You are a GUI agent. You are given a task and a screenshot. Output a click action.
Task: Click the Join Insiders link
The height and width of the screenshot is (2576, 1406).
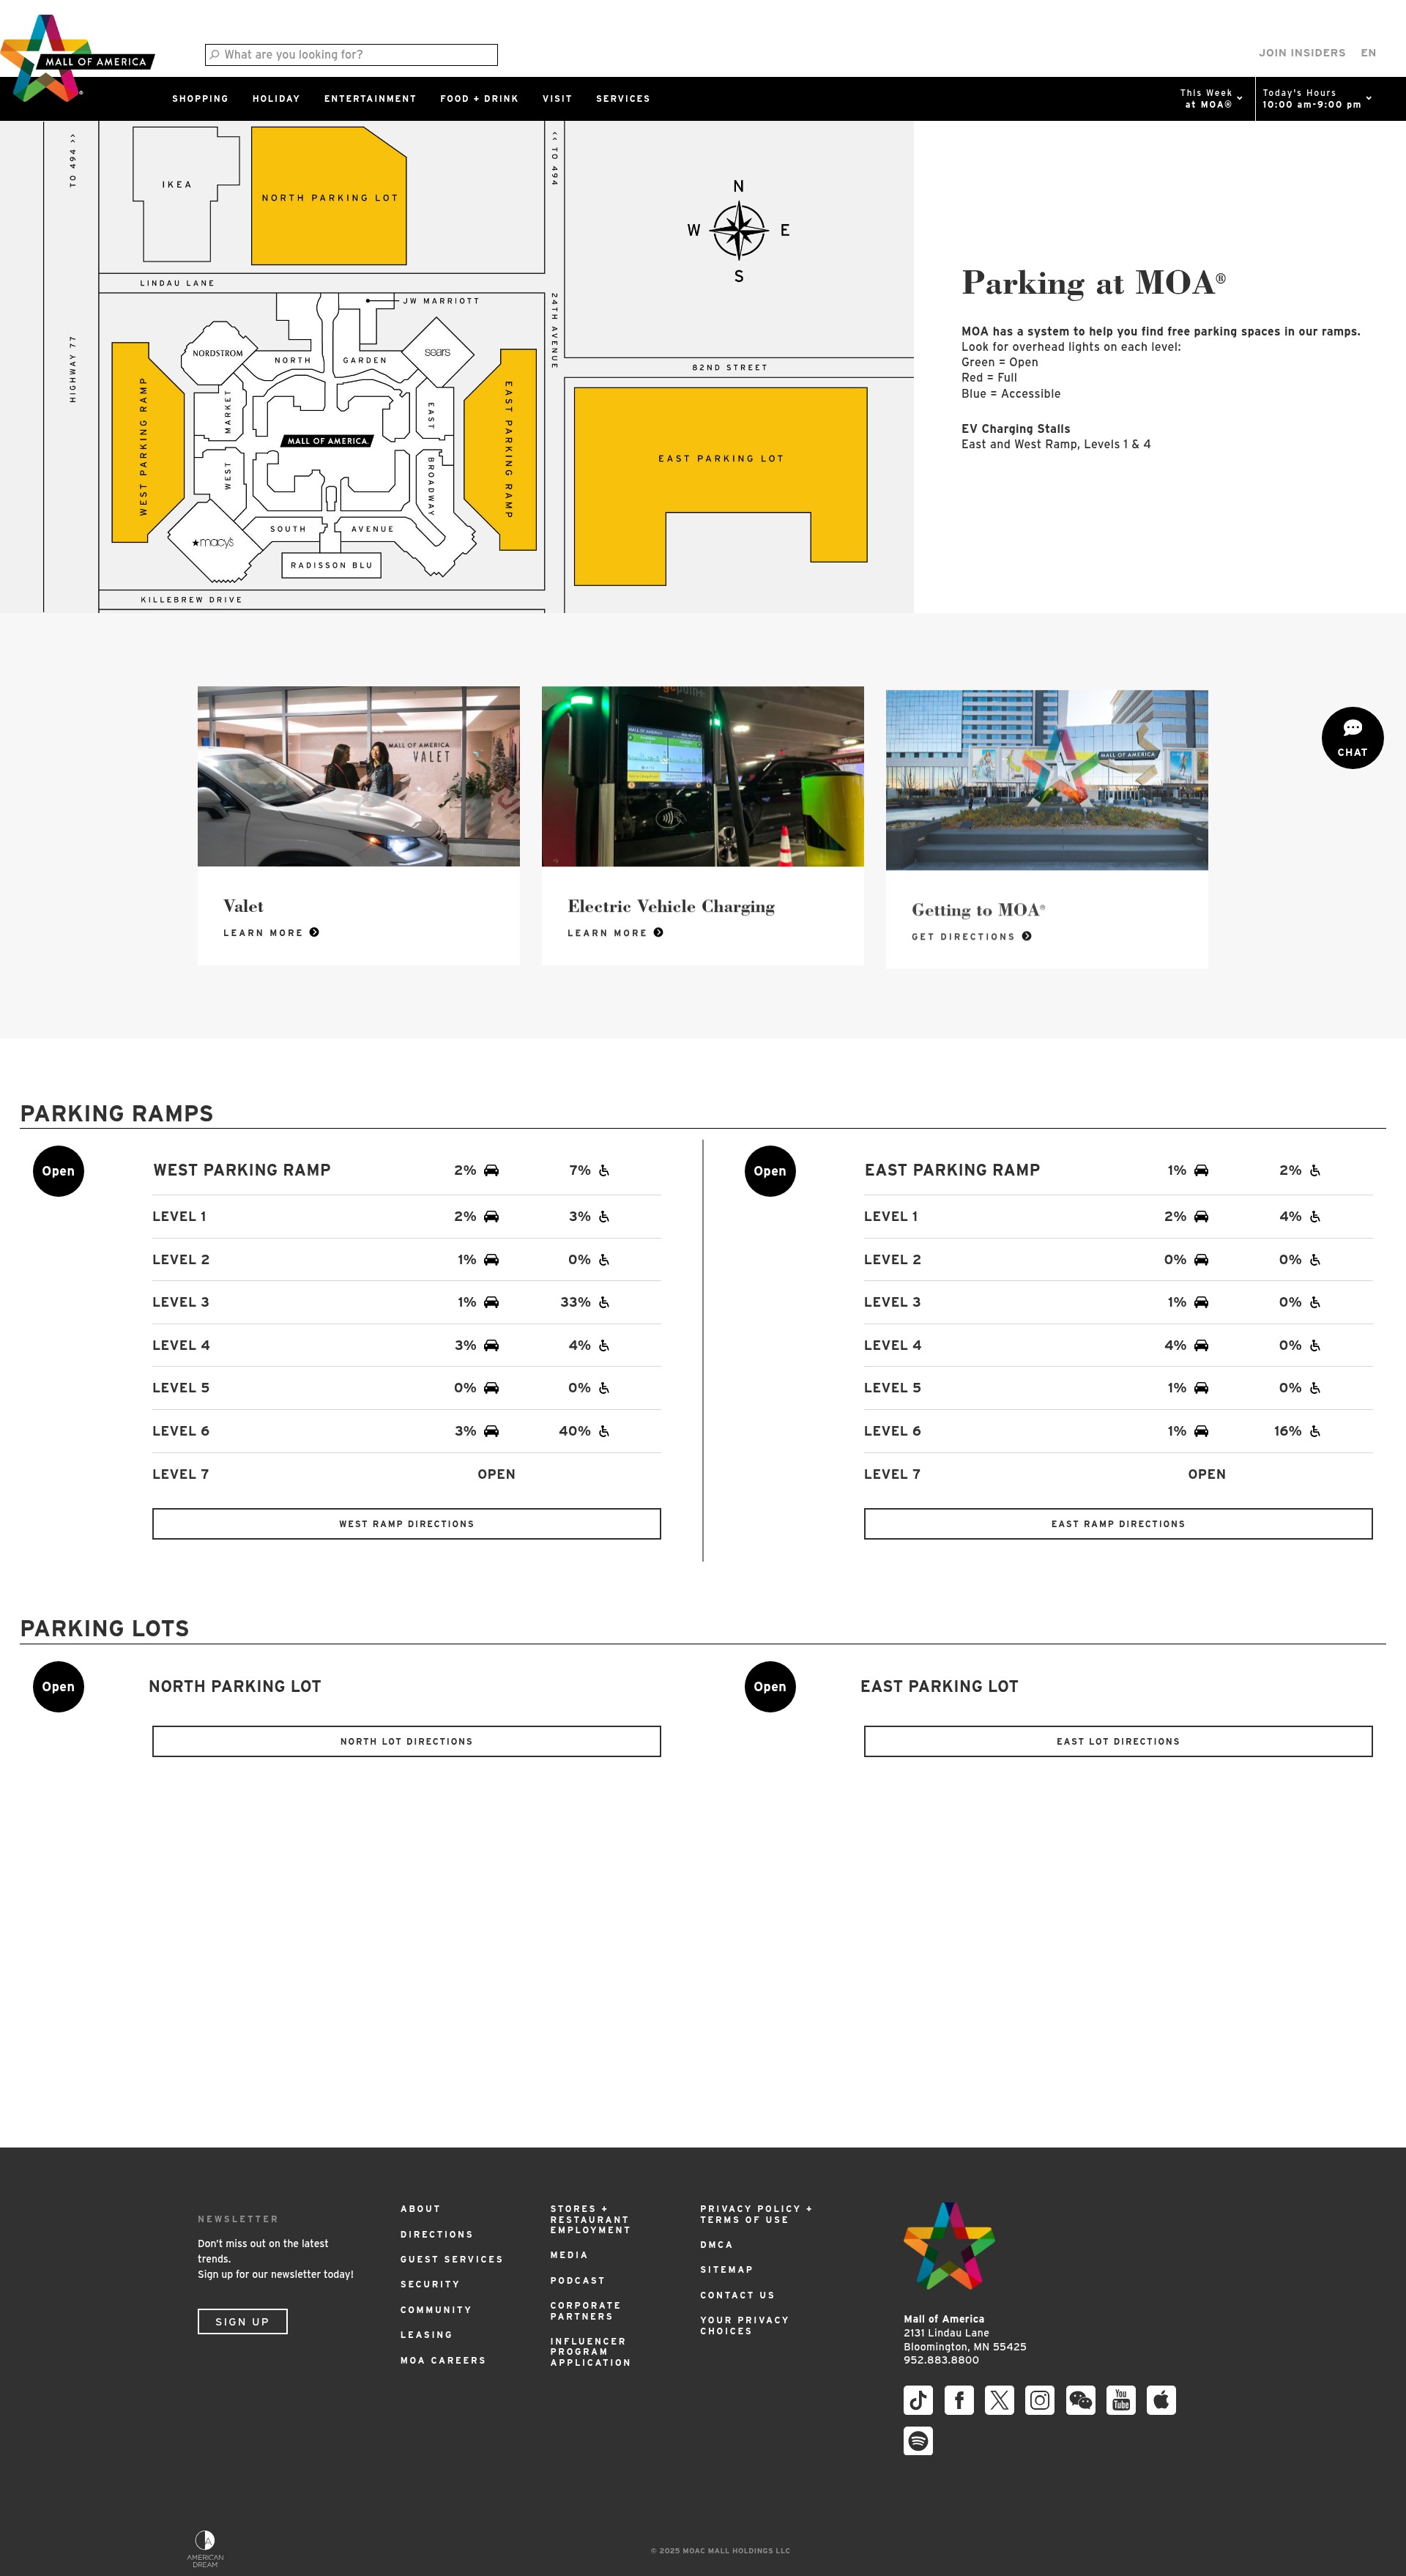pos(1302,53)
